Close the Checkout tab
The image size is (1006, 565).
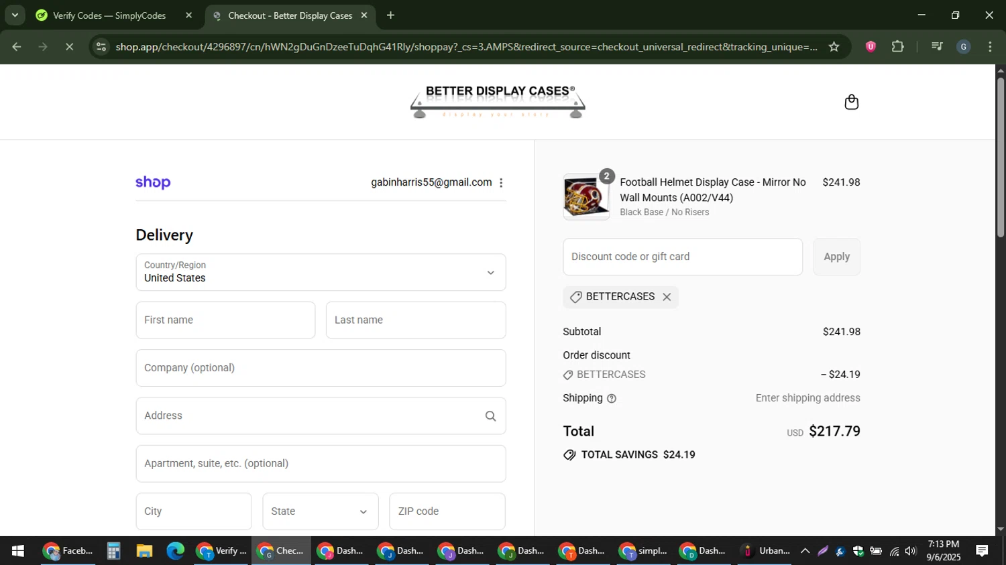364,15
